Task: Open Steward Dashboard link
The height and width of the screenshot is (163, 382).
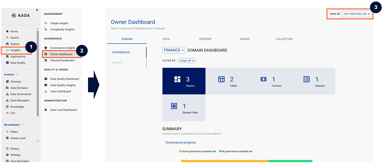Action: point(62,61)
